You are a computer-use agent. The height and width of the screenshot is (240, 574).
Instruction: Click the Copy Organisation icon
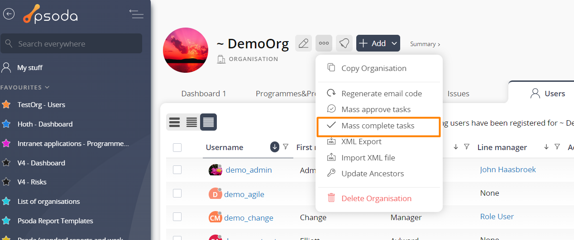pos(331,68)
